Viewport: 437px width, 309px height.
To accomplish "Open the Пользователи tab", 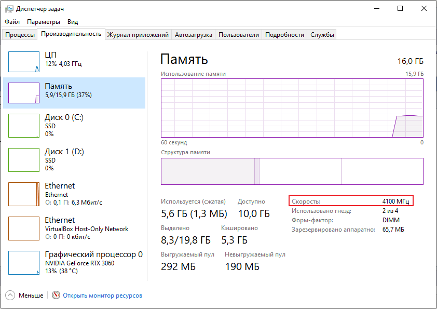I will click(238, 35).
